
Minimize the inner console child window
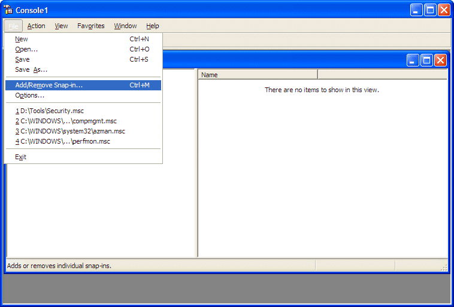click(x=413, y=60)
